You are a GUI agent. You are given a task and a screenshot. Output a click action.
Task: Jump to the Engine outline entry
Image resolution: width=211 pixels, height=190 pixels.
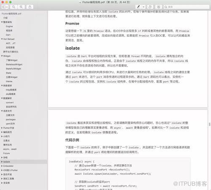(9, 26)
